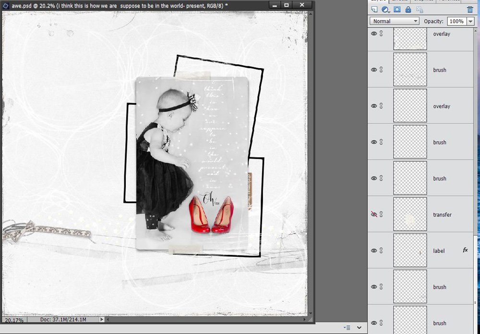Select brush layer name below label layer
The image size is (480, 334).
[x=439, y=287]
